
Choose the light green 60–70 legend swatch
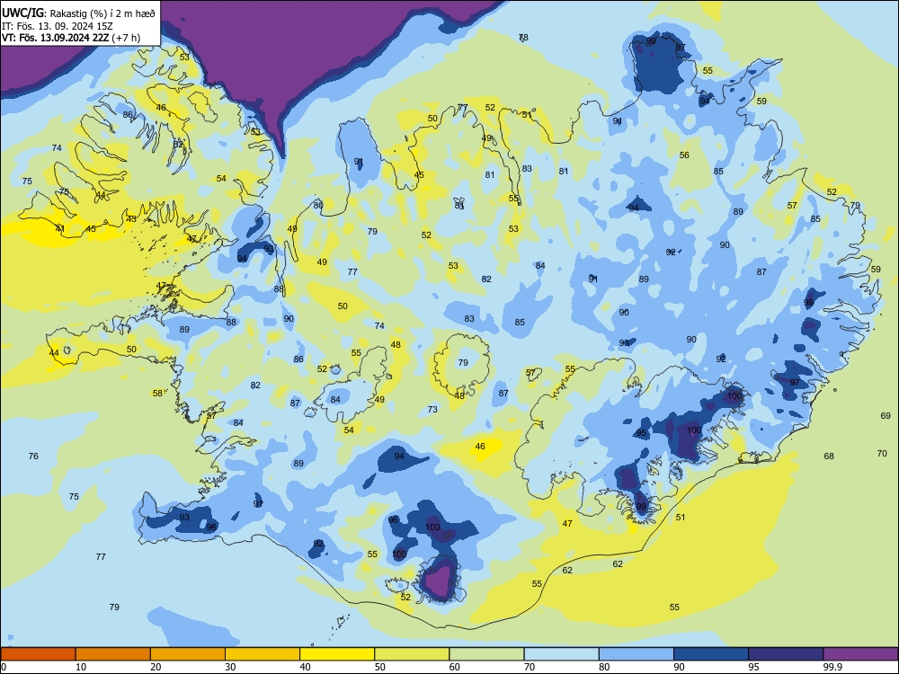click(486, 654)
